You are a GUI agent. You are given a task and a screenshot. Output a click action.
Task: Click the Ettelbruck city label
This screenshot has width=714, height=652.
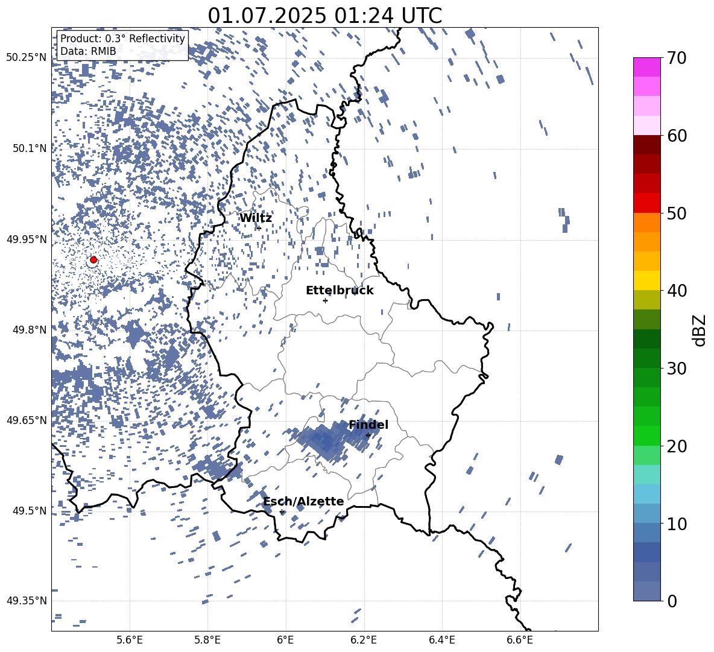pos(340,291)
